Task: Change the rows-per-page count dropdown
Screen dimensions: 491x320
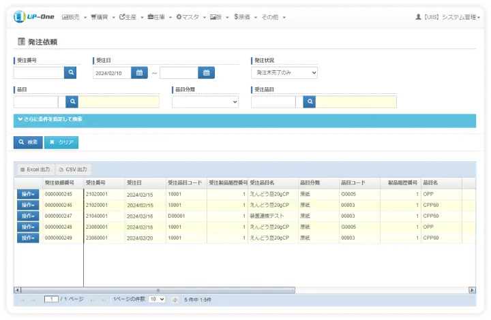Action: point(157,300)
